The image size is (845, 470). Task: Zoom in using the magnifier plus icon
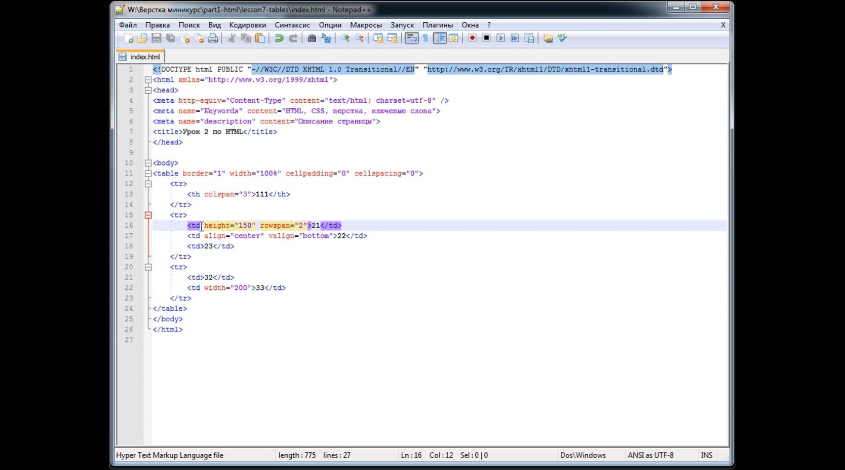345,38
